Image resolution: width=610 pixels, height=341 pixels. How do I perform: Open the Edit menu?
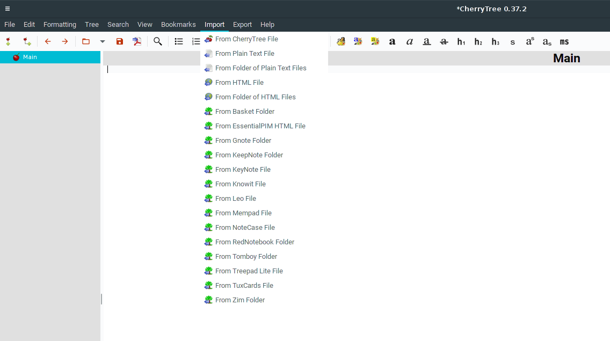29,25
